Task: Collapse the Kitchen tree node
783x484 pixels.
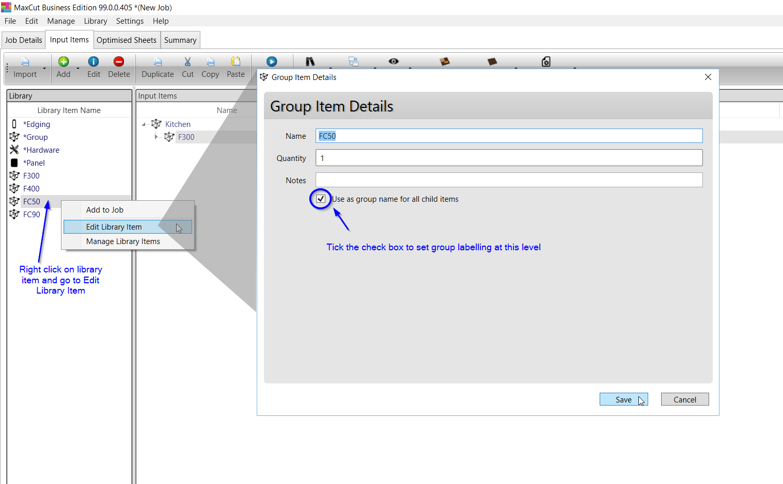Action: pos(144,124)
